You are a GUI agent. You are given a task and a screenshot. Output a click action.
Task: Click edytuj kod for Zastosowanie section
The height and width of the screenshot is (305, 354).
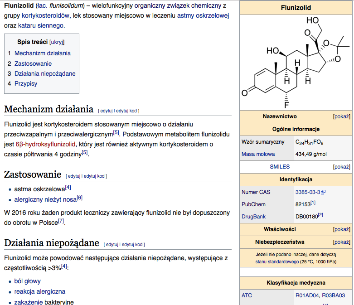point(94,176)
